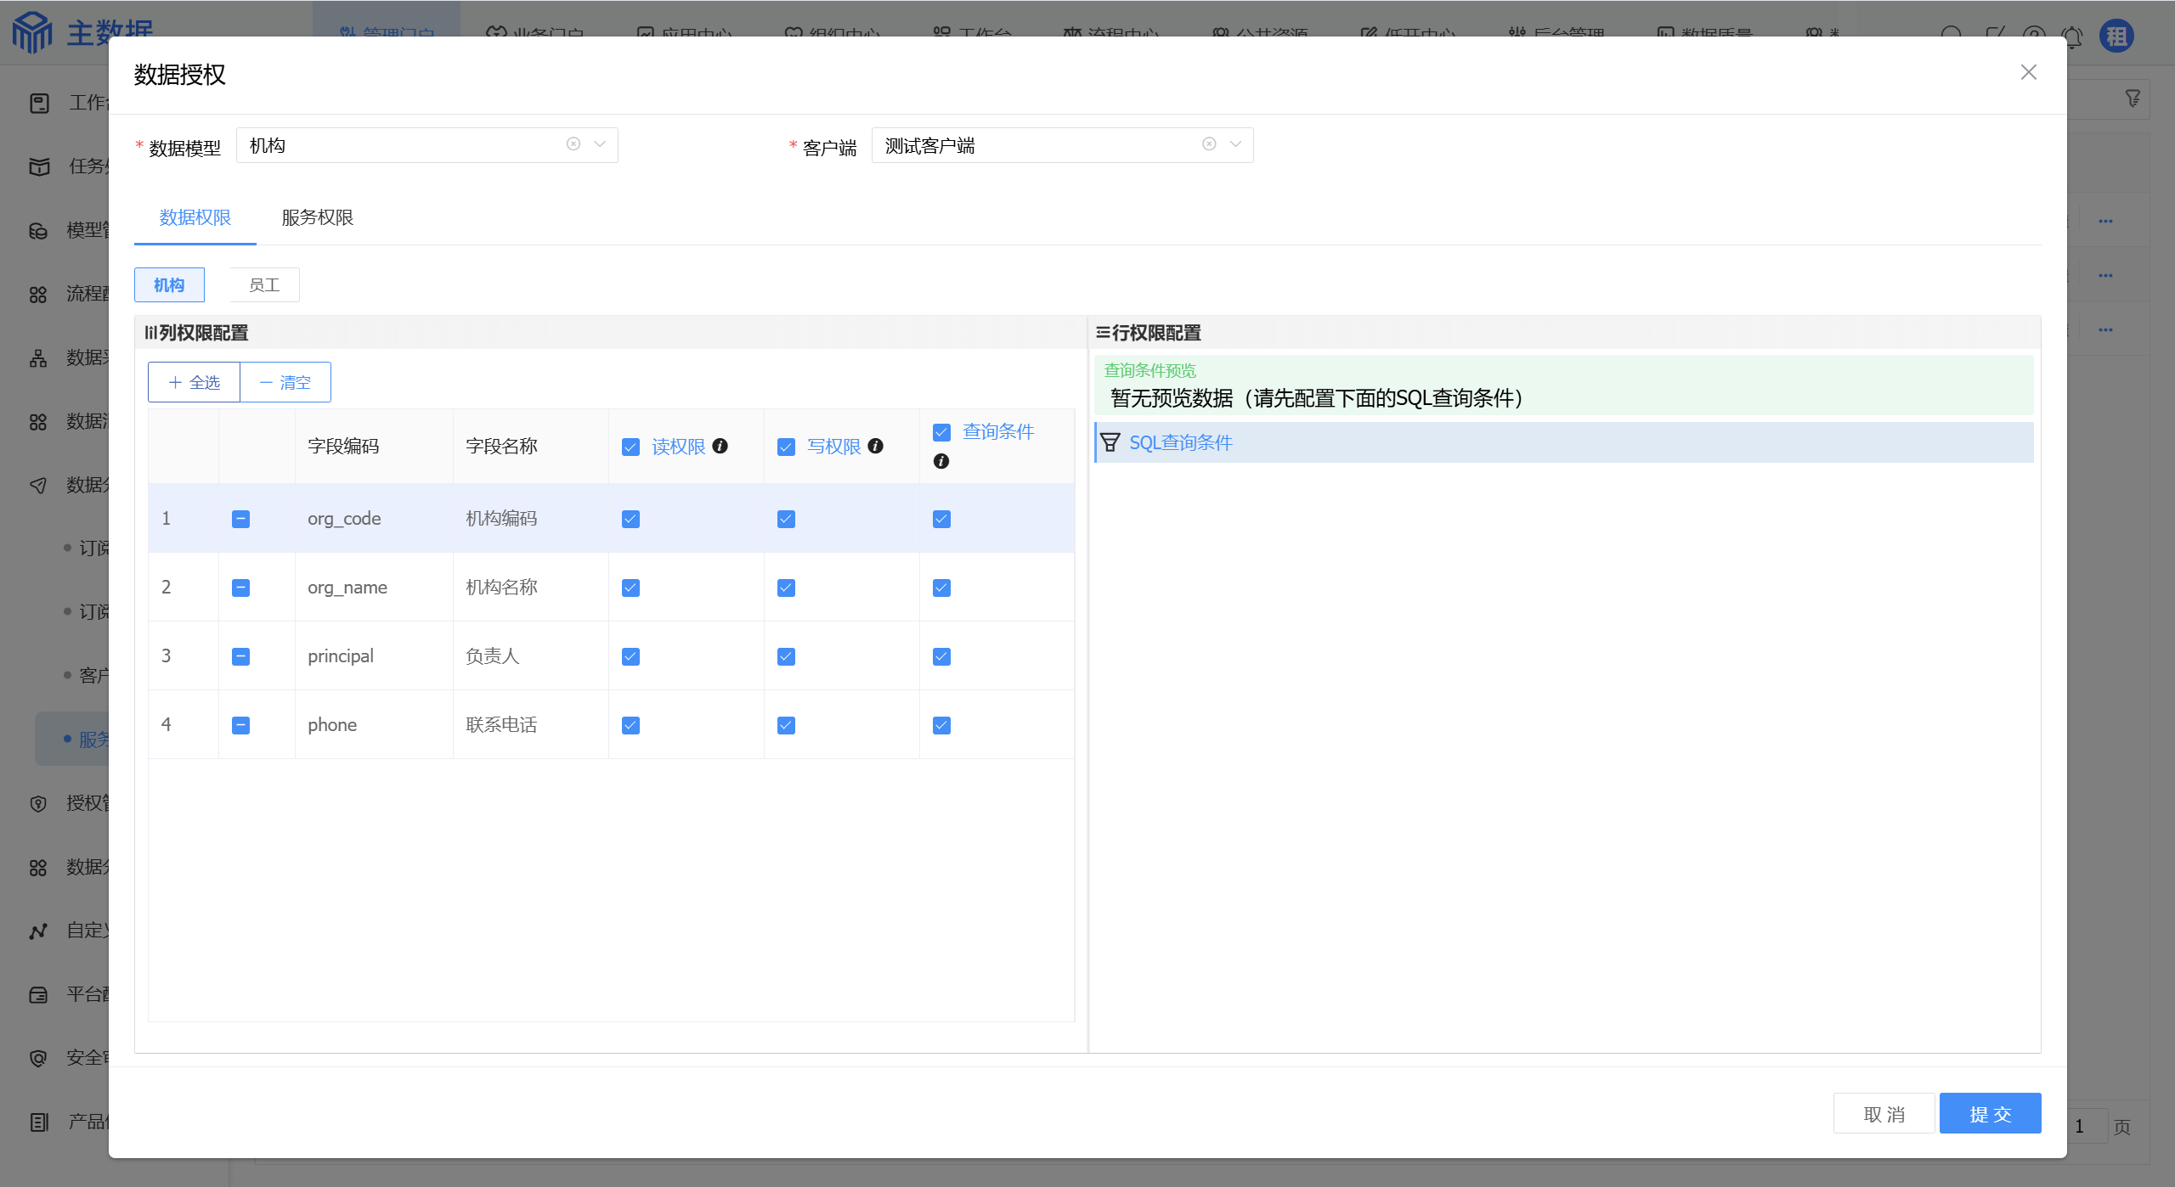Uncheck 写权限 for the org_name row

786,588
